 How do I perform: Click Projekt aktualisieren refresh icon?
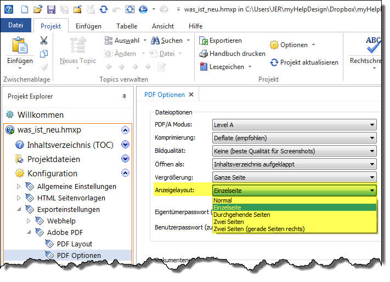tap(274, 62)
